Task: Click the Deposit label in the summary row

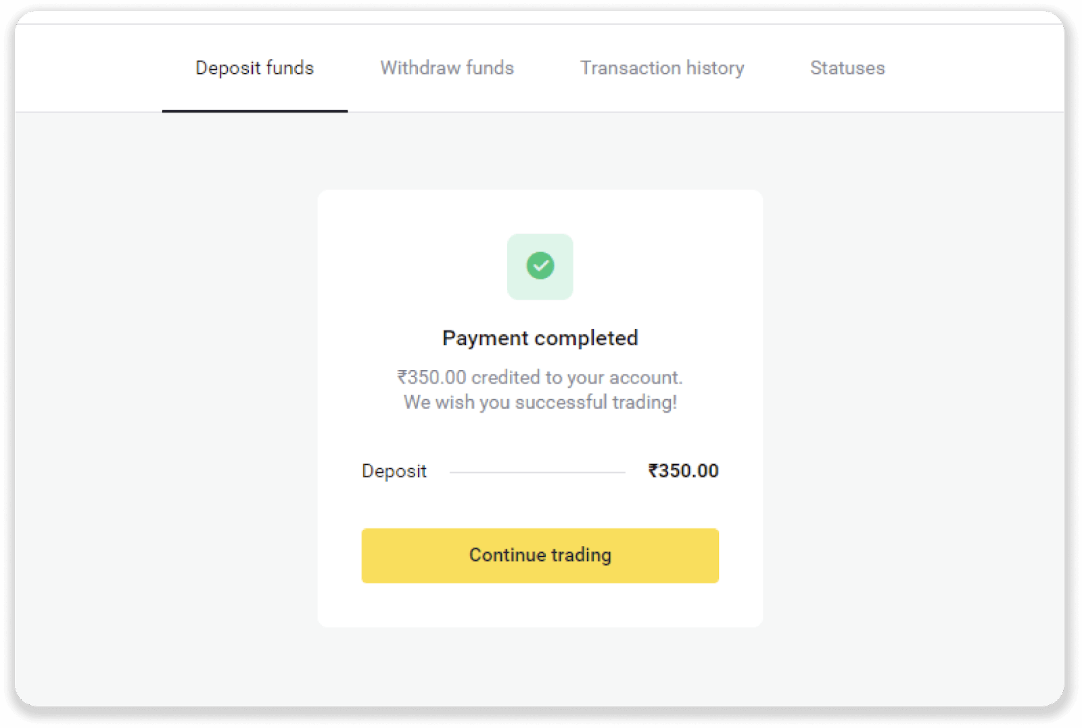Action: (x=394, y=471)
